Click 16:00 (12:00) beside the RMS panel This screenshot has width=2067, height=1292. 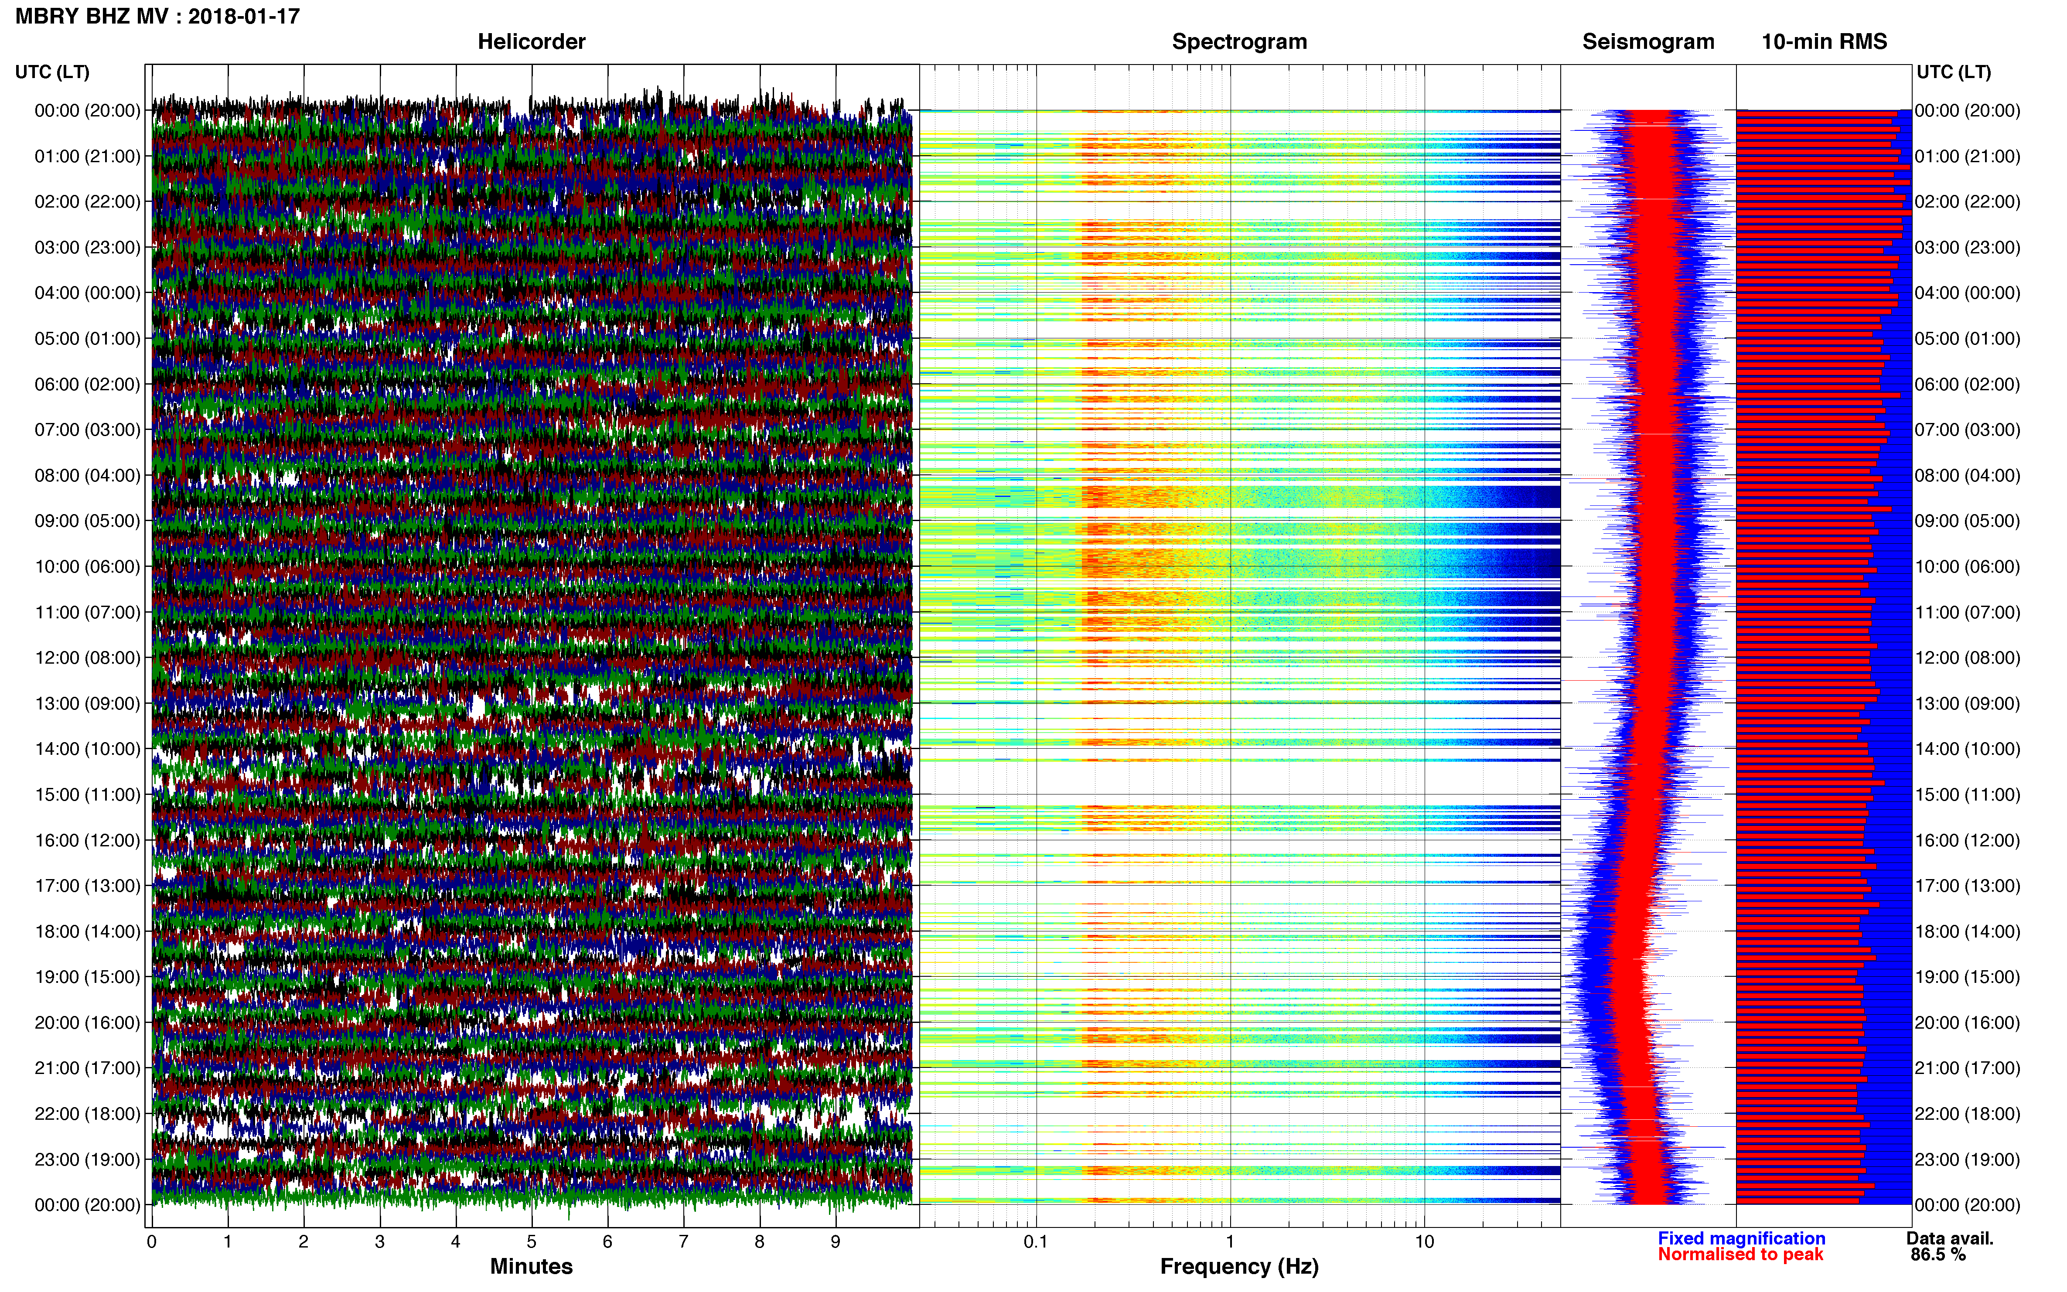coord(1968,841)
